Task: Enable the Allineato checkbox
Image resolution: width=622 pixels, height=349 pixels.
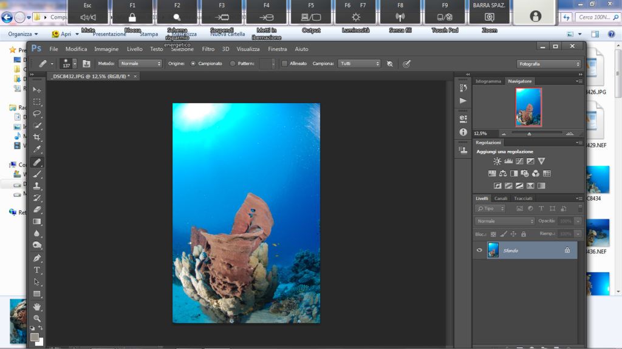Action: point(285,63)
